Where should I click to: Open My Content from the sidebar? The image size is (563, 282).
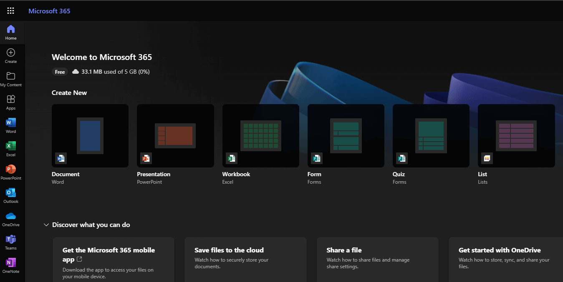click(10, 79)
